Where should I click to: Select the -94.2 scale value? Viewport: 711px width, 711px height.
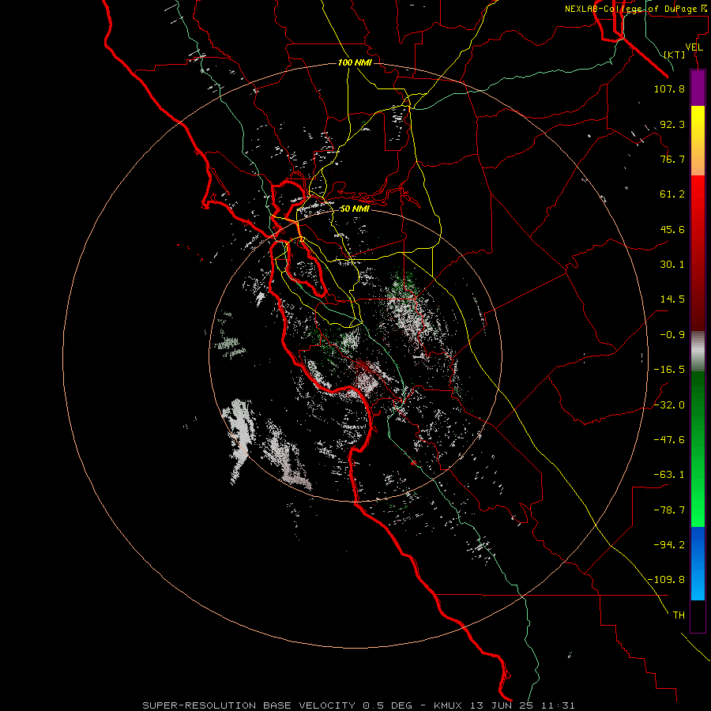click(x=669, y=545)
